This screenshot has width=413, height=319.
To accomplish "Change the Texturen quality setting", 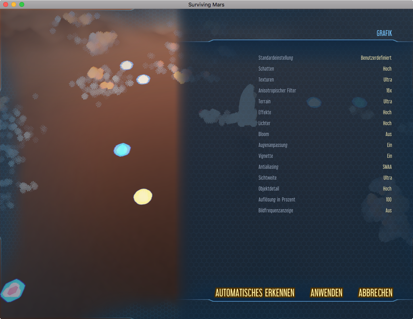I will (325, 80).
